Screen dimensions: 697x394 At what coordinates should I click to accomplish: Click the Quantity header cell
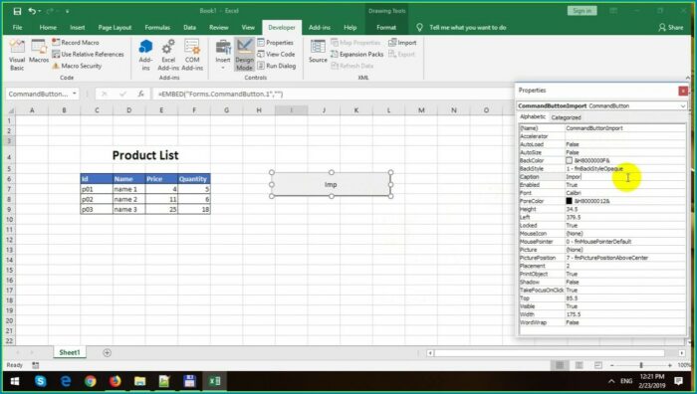coord(194,179)
